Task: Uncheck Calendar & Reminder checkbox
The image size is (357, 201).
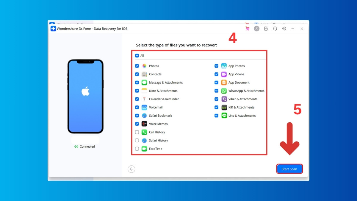Action: coord(137,99)
